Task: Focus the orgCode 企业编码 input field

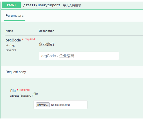Action: point(79,56)
